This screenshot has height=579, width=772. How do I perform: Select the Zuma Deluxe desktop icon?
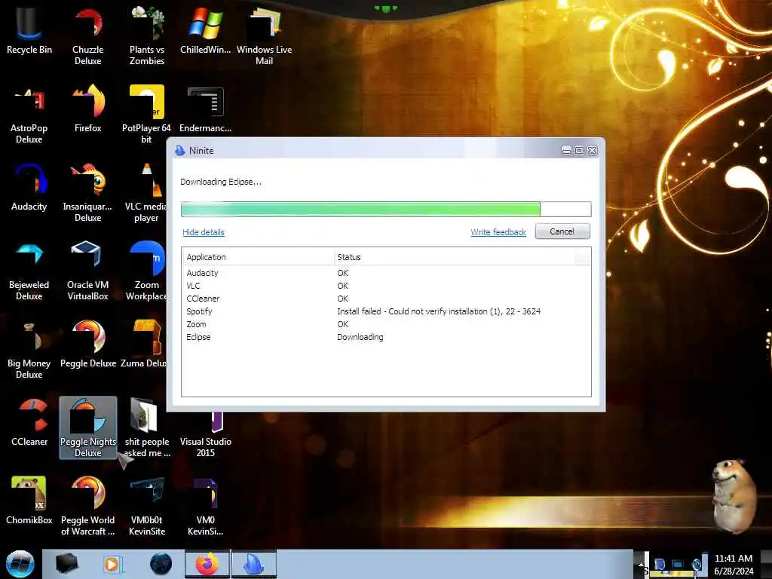144,344
